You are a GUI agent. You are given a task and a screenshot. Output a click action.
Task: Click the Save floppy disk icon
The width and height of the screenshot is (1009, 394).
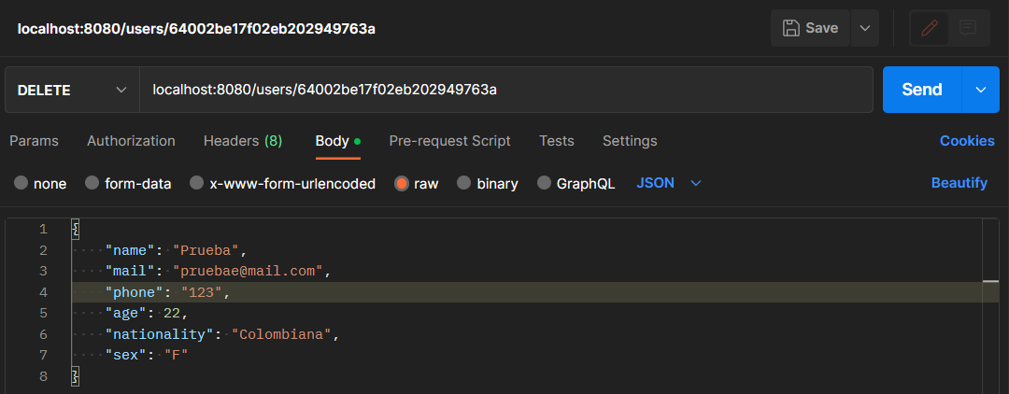point(790,28)
